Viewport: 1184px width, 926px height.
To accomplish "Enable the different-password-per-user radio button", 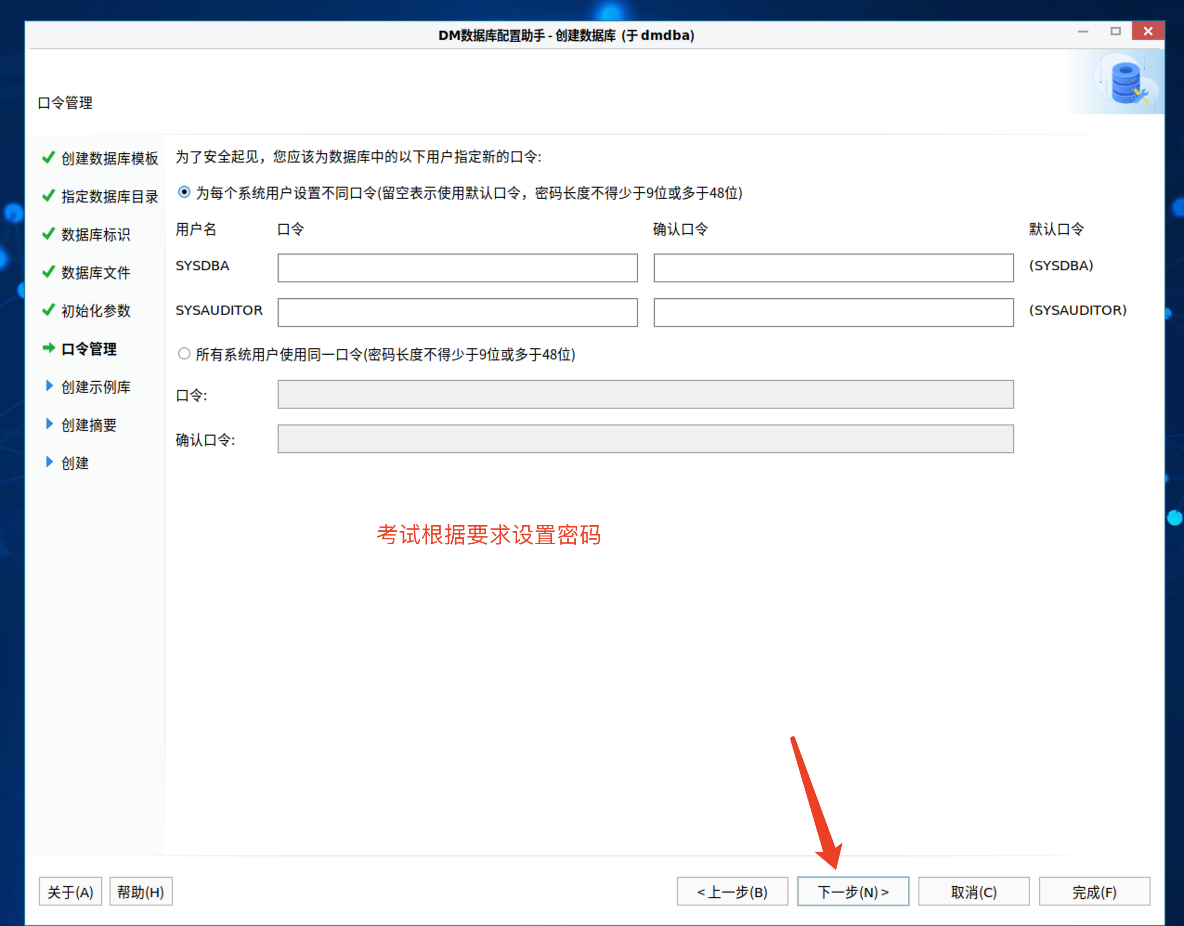I will (184, 192).
